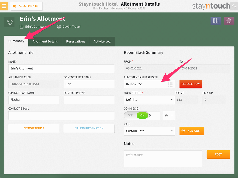The width and height of the screenshot is (238, 178).
Task: Post the note
Action: tap(218, 154)
